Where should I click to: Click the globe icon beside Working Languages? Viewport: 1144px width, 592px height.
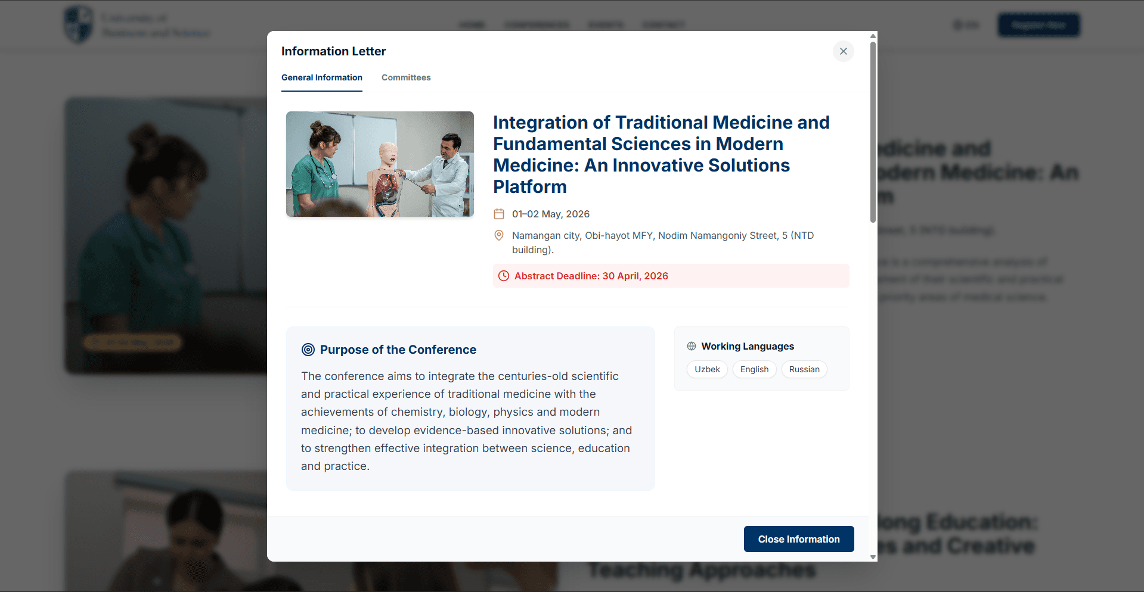[x=692, y=346]
